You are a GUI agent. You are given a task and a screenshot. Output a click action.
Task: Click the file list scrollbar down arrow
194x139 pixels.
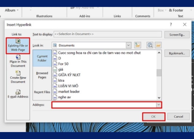click(x=159, y=98)
